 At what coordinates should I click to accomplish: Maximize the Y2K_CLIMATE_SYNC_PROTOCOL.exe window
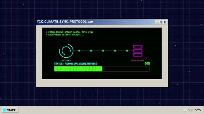click(x=161, y=22)
